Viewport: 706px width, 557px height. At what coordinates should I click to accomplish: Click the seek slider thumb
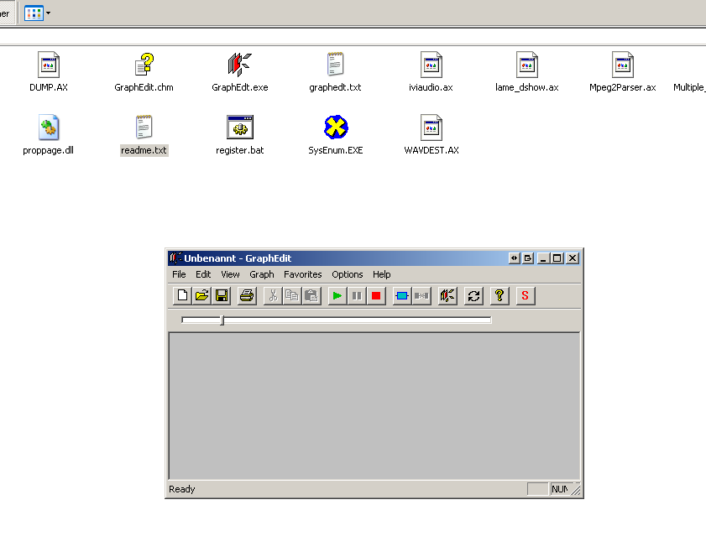click(222, 320)
